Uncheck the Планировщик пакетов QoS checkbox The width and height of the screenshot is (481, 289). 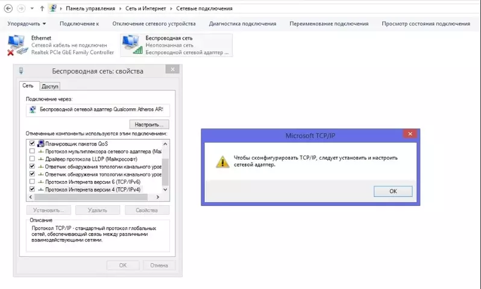pos(32,143)
